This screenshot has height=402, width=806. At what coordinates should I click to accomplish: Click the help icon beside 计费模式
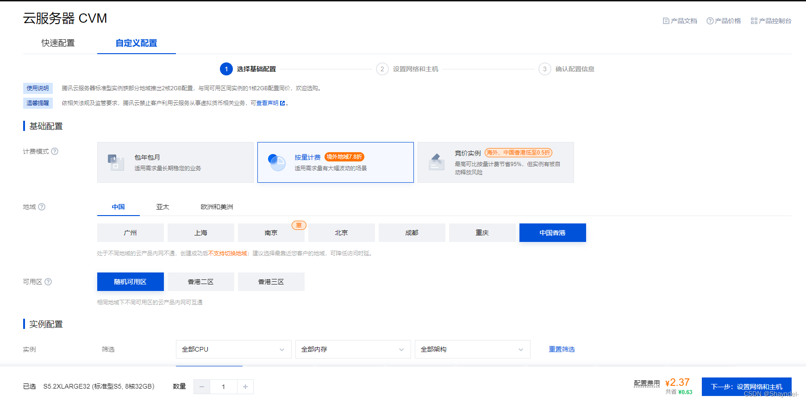point(55,151)
